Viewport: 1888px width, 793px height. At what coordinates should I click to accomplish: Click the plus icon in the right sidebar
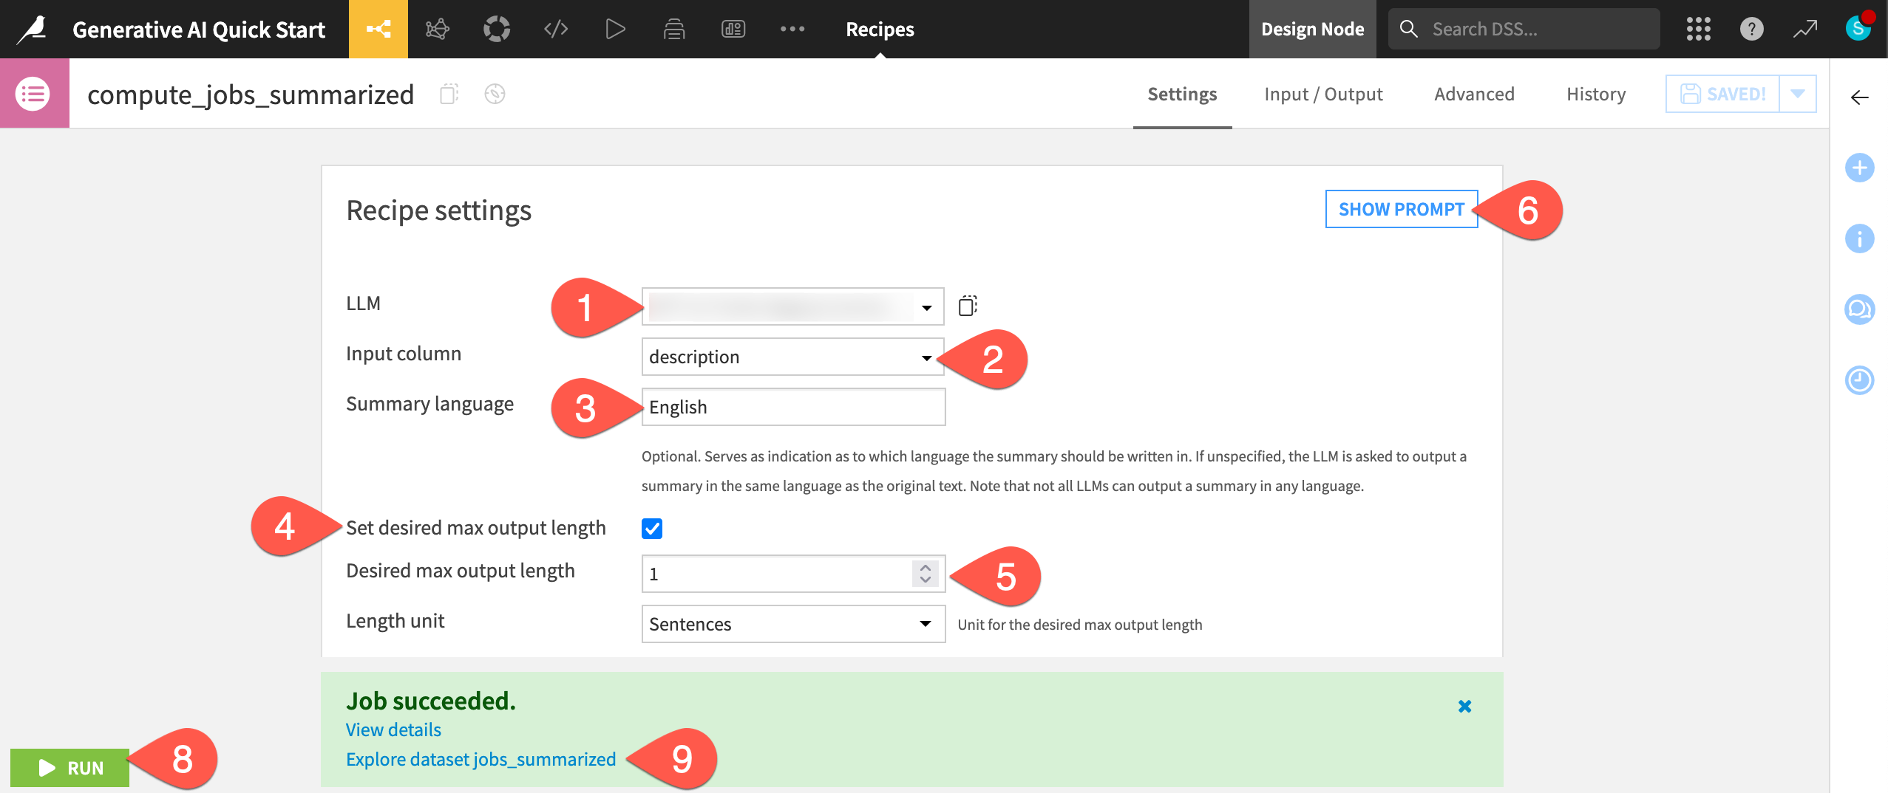[x=1861, y=168]
